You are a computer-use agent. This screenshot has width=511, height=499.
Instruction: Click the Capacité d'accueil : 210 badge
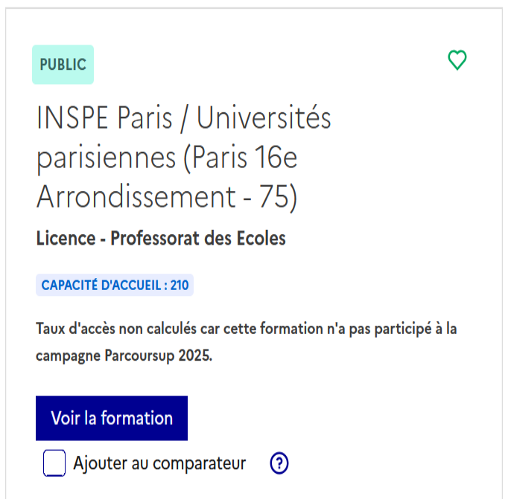click(x=115, y=286)
